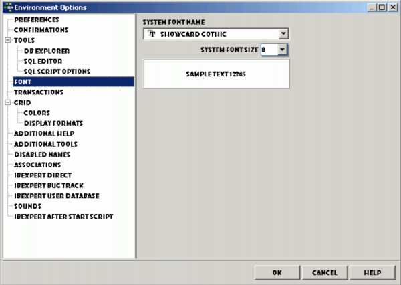Viewport: 401px width, 285px height.
Task: Click the Environment Options title bar icon
Action: tap(9, 7)
